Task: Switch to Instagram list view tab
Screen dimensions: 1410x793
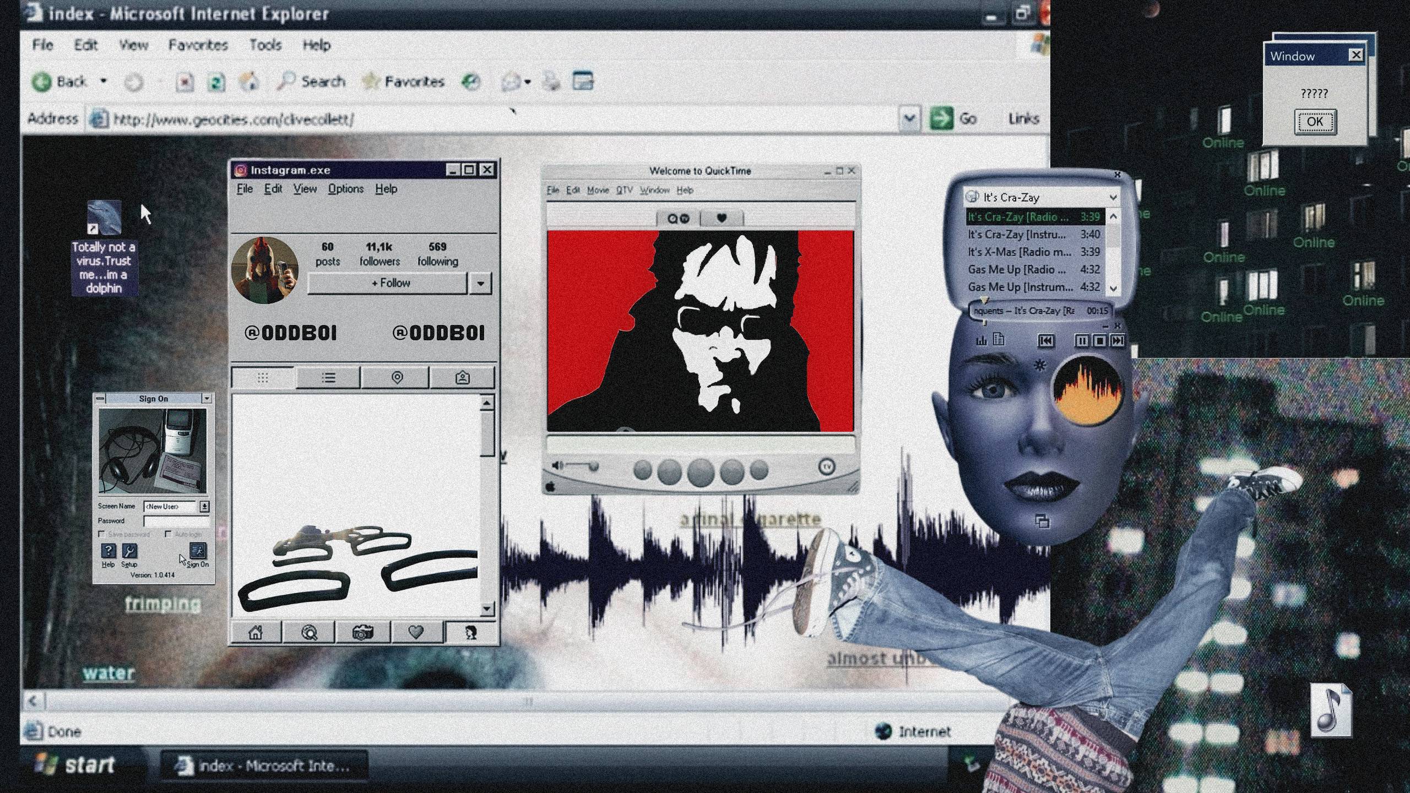Action: point(328,378)
